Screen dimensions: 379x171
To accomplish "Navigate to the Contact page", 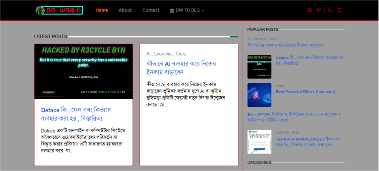I will tap(151, 10).
